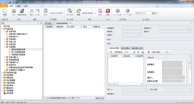Image resolution: width=194 pixels, height=104 pixels.
Task: Click the green 刷新 refresh icon
Action: [x=78, y=11]
